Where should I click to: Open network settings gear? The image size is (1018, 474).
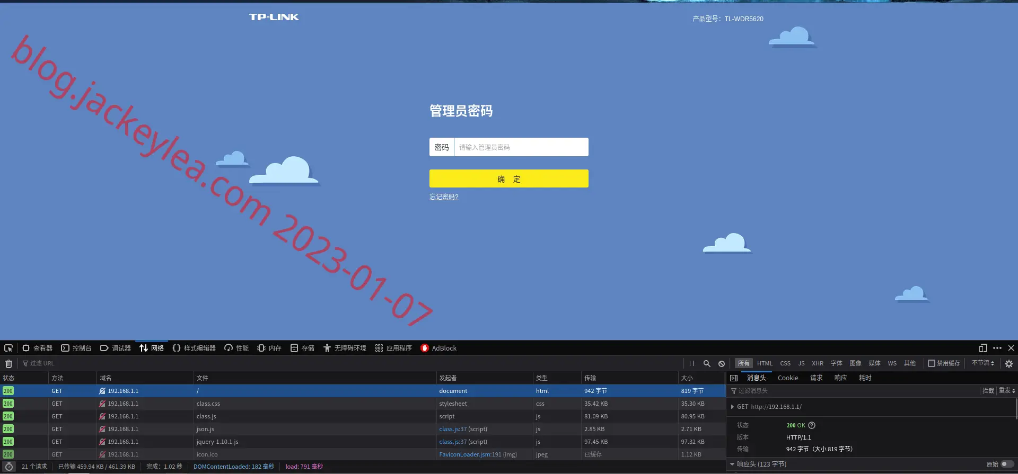click(x=1009, y=363)
